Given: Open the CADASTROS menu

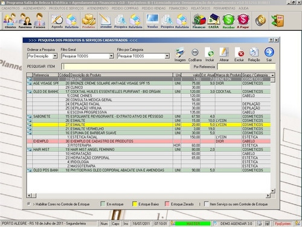Looking at the screenshot, I should point(10,8).
